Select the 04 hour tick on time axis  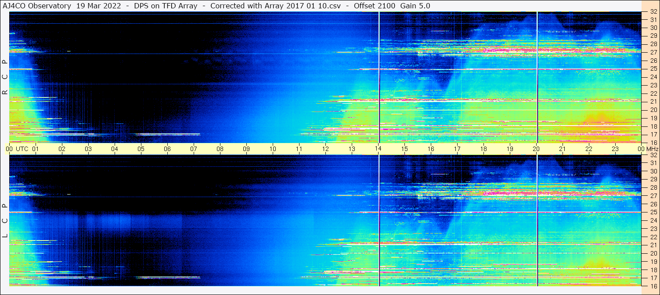[x=115, y=149]
